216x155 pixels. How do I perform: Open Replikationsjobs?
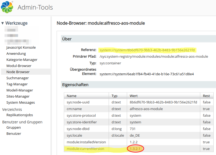19,115
